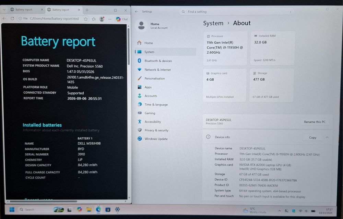Select System in Settings sidebar
This screenshot has height=219, width=343.
point(165,52)
